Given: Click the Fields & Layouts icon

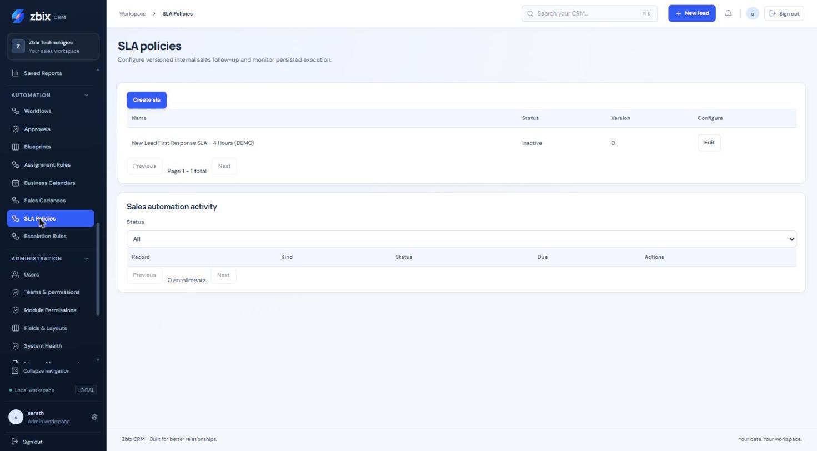Looking at the screenshot, I should [x=16, y=328].
